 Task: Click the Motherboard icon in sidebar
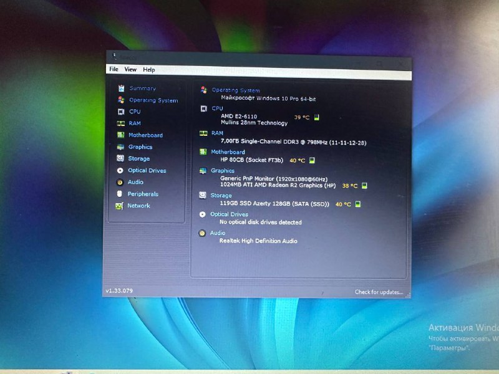[x=120, y=135]
